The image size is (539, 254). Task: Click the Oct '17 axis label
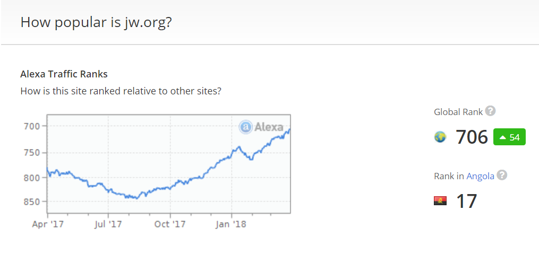click(170, 224)
